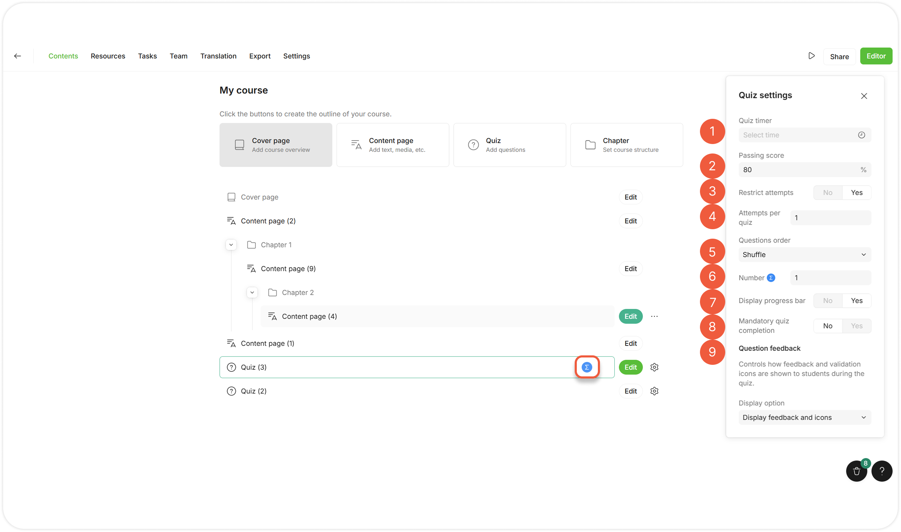Open the Display option dropdown
901x532 pixels.
point(805,417)
